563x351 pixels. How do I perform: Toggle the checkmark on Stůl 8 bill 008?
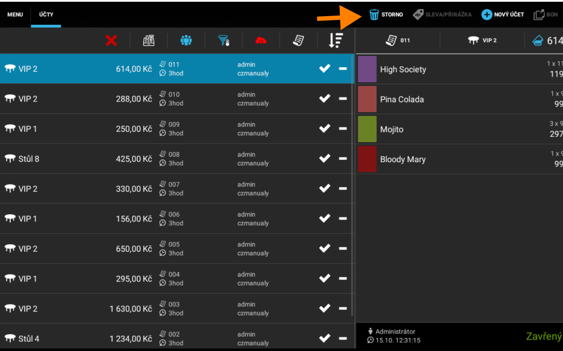click(325, 159)
